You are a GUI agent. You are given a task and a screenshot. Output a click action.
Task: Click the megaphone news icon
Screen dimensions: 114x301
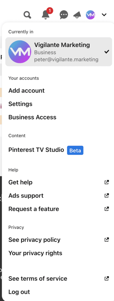(x=77, y=15)
